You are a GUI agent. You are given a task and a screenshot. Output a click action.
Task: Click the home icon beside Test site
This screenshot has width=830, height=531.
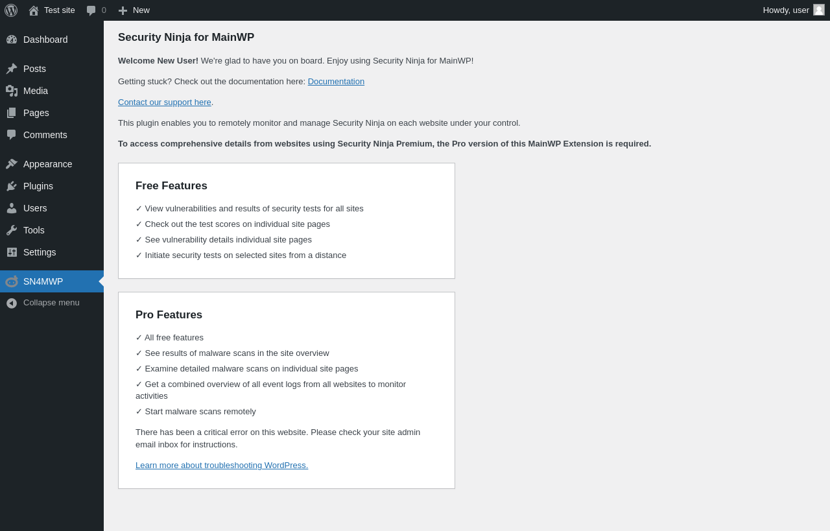tap(34, 10)
